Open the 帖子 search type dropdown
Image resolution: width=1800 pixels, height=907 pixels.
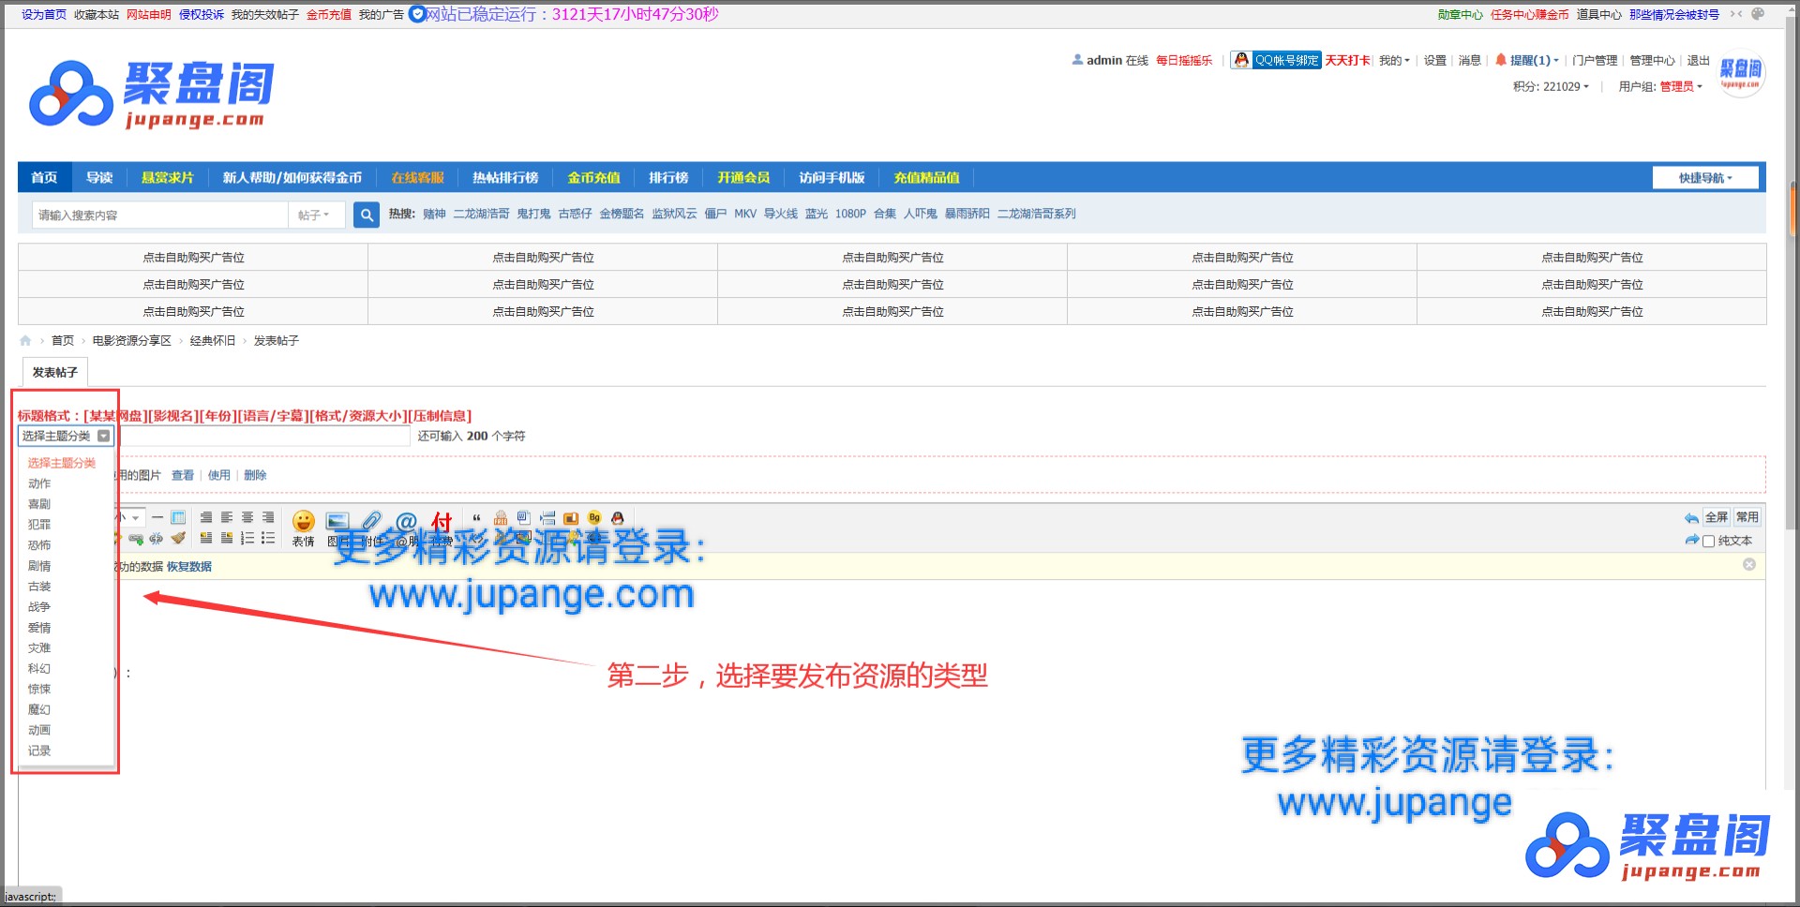(316, 215)
